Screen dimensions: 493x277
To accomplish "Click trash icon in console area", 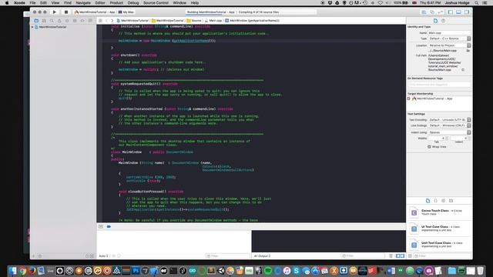I will point(391,256).
